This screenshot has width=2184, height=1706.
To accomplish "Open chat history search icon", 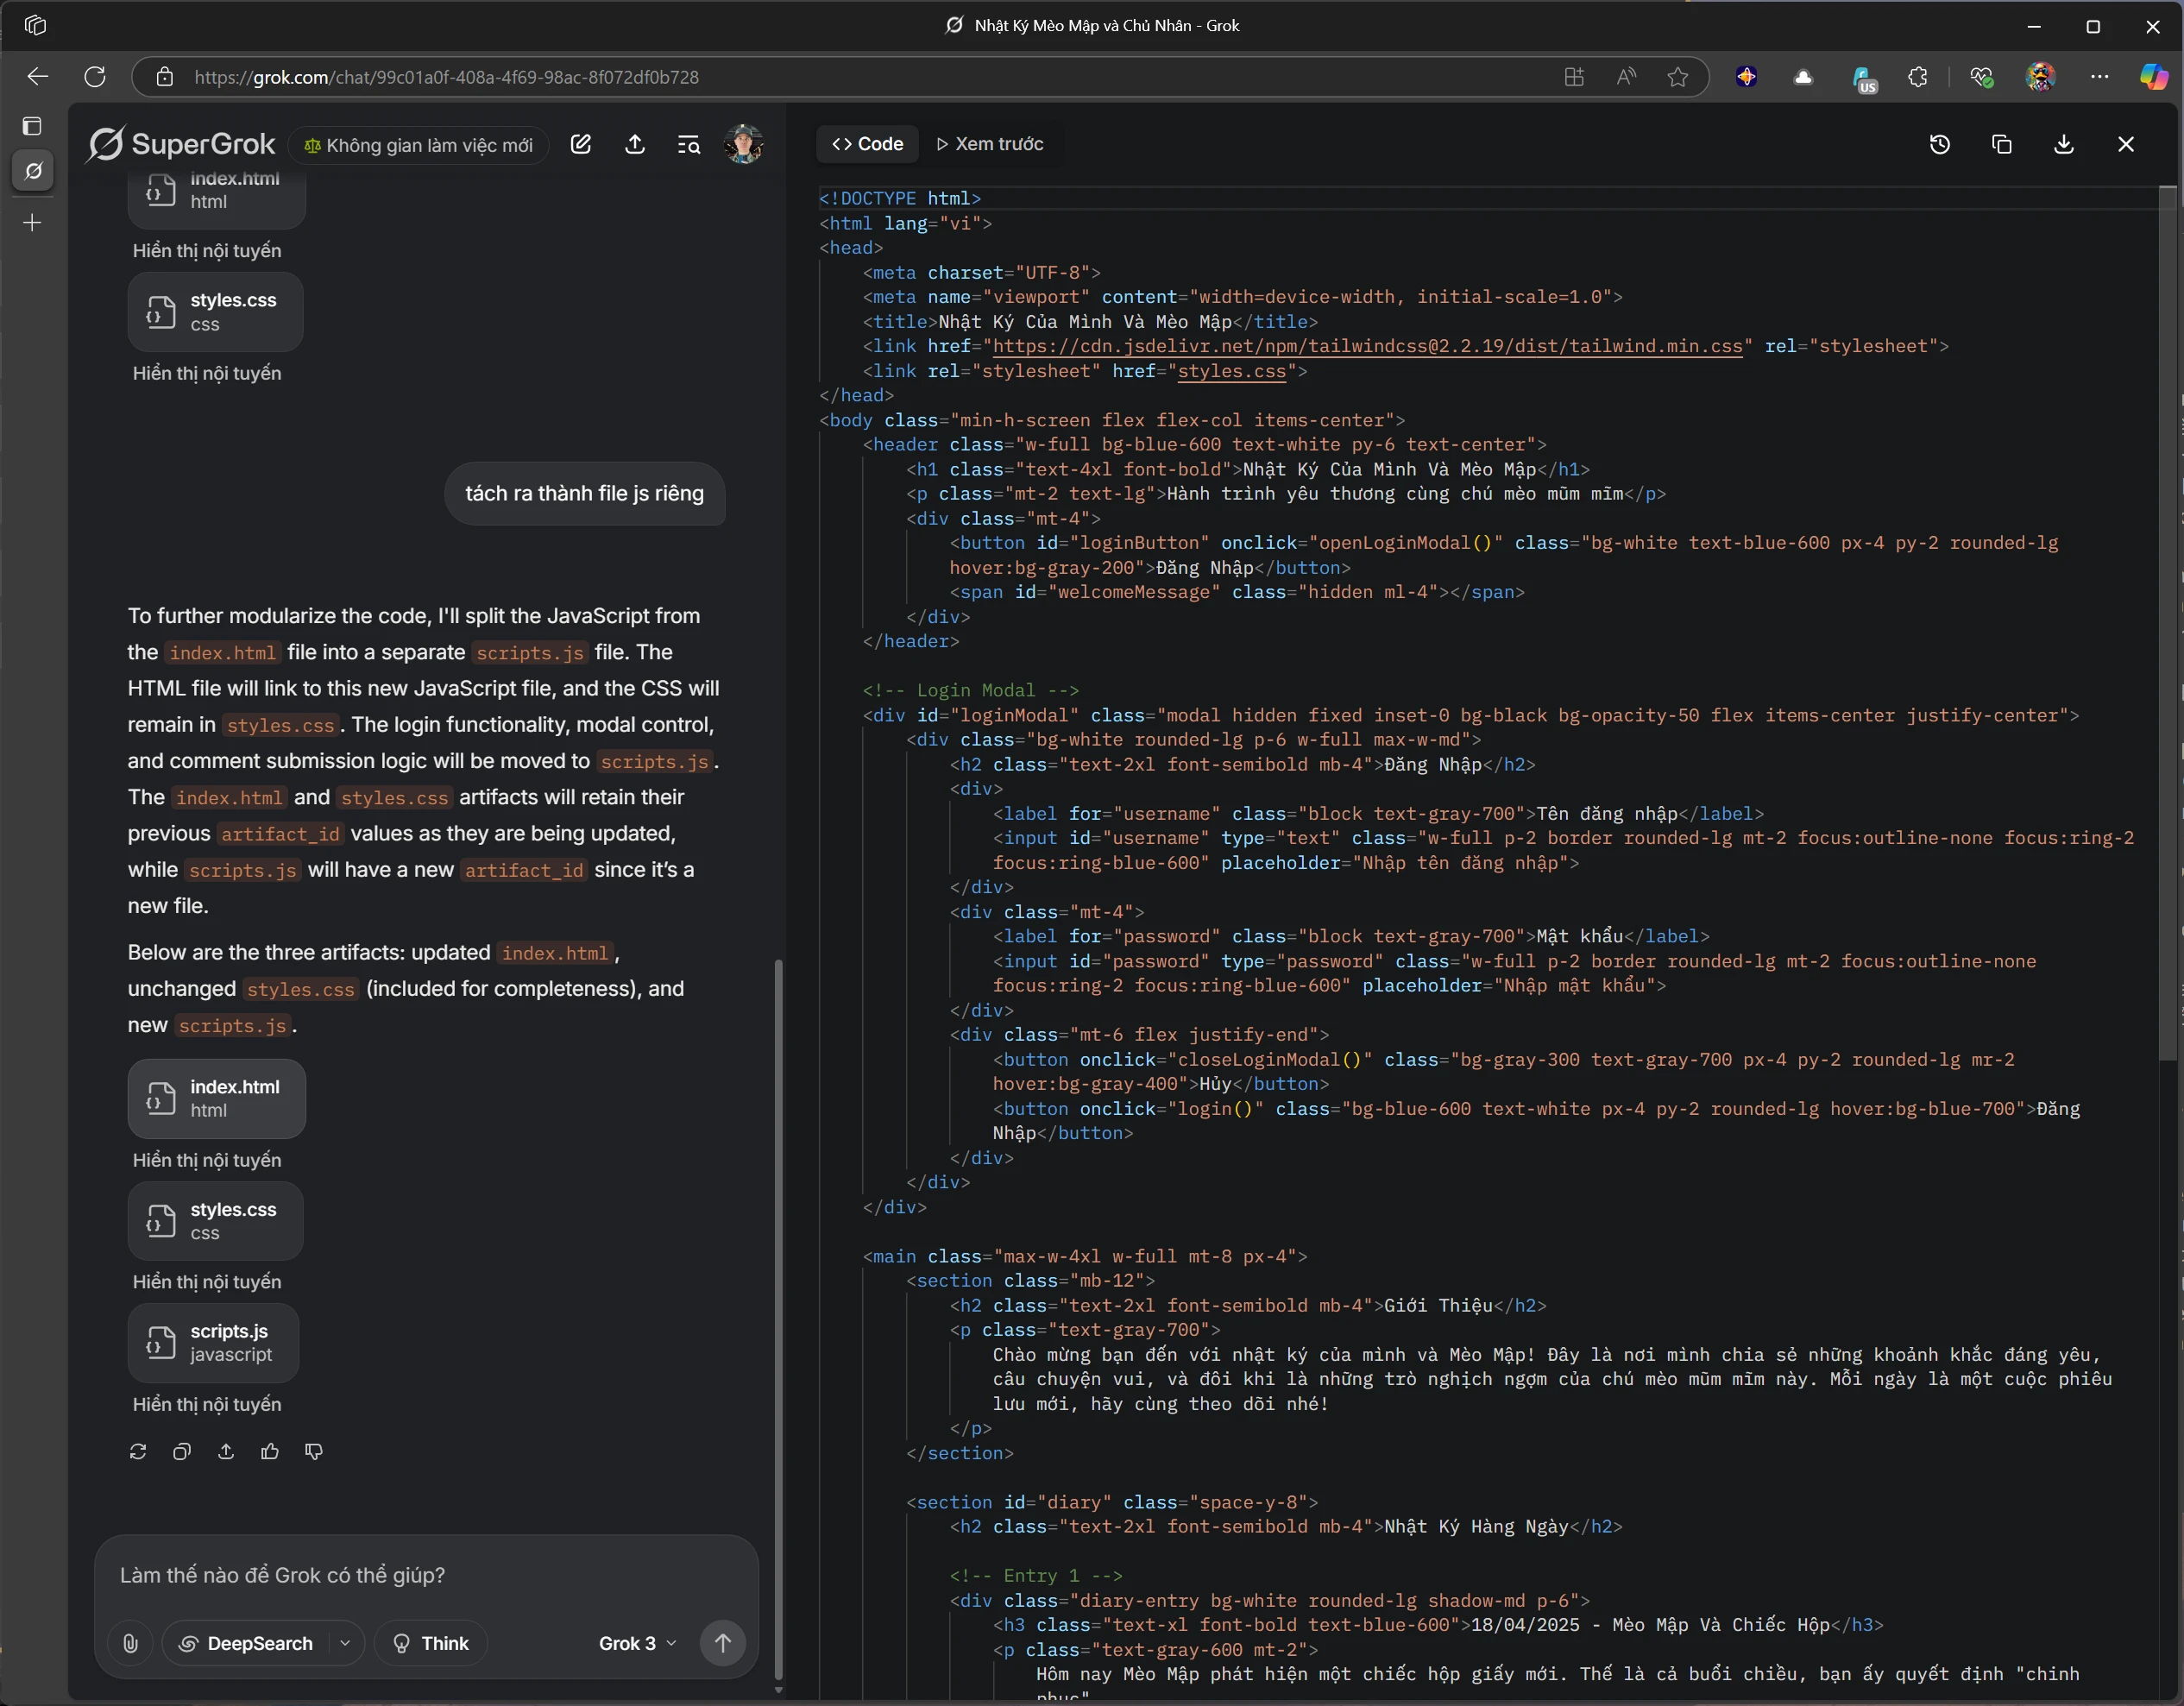I will [x=689, y=145].
